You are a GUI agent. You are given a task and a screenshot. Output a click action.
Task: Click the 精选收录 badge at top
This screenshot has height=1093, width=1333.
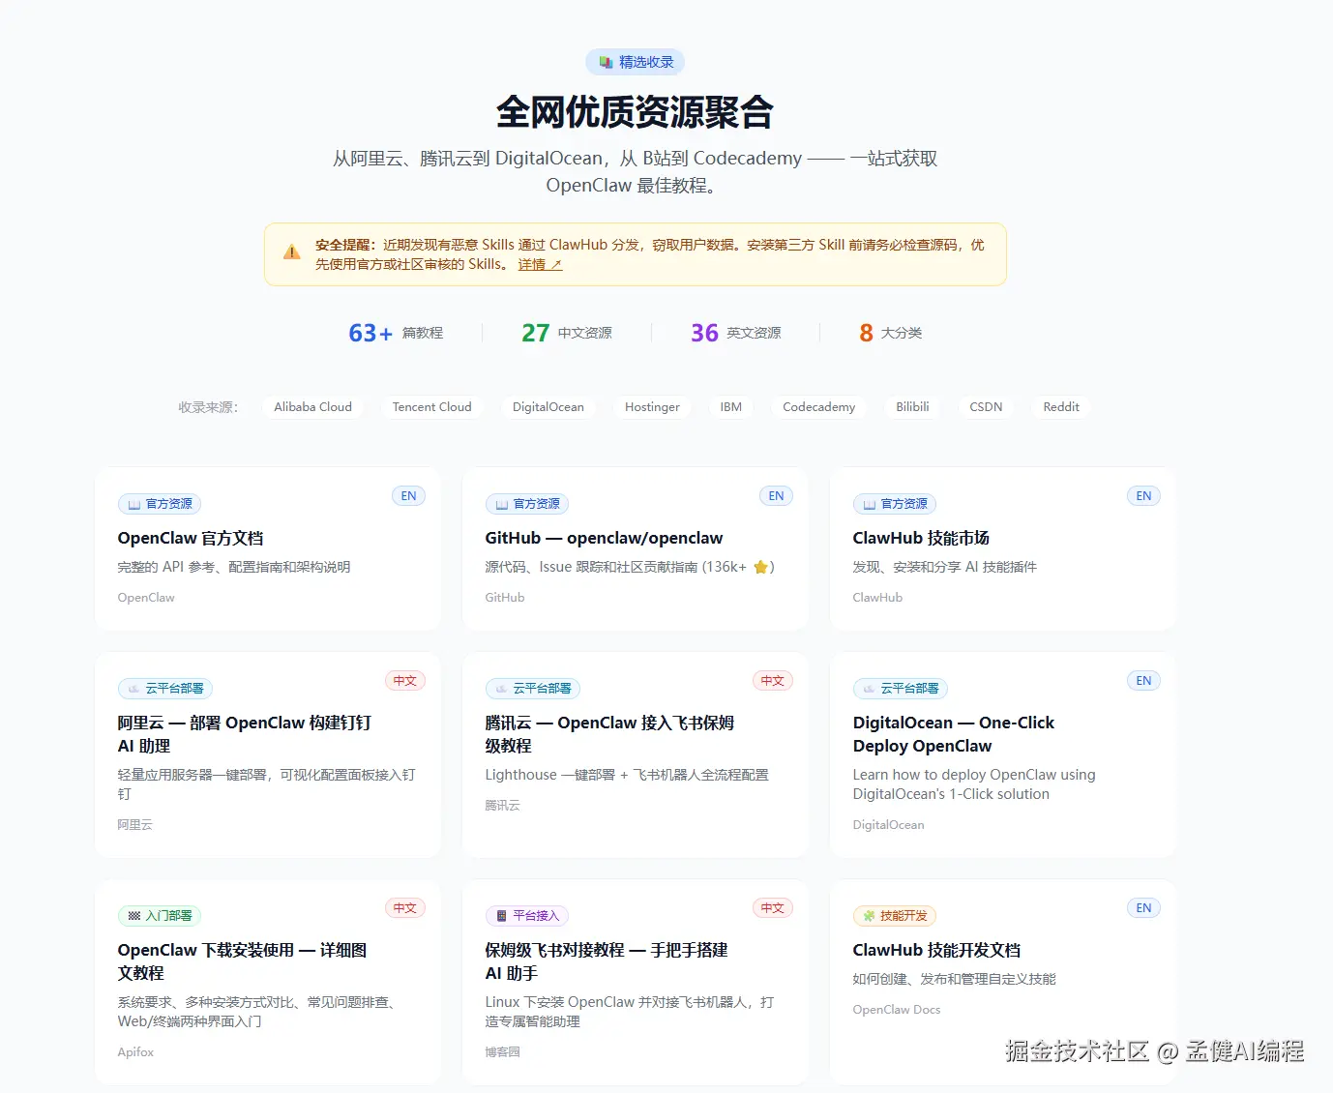pos(635,62)
